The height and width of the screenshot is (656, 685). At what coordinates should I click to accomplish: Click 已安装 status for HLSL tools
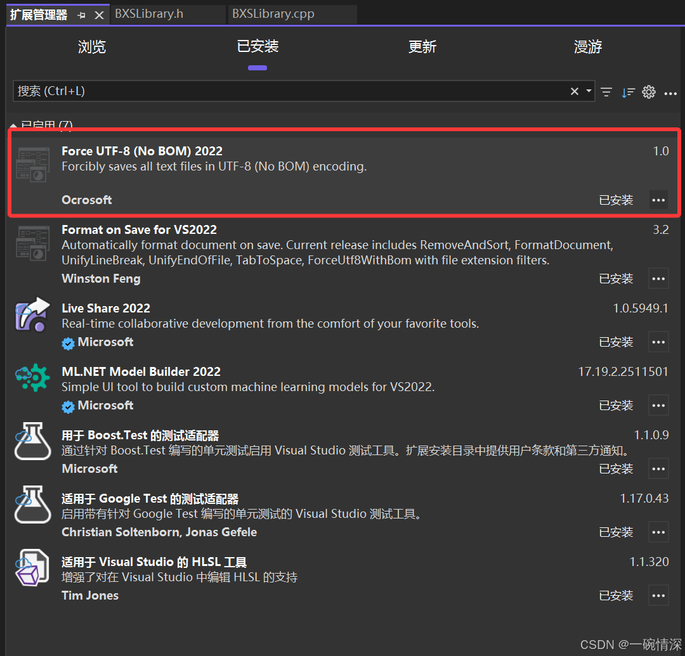tap(616, 595)
